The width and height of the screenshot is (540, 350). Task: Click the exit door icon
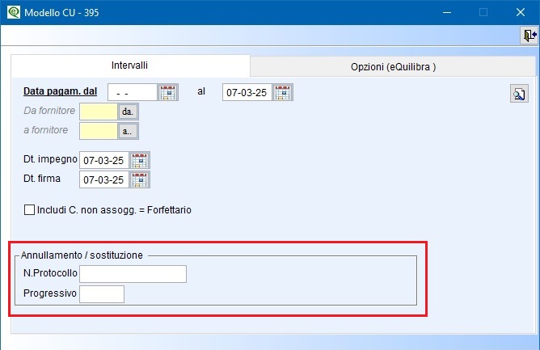[529, 36]
